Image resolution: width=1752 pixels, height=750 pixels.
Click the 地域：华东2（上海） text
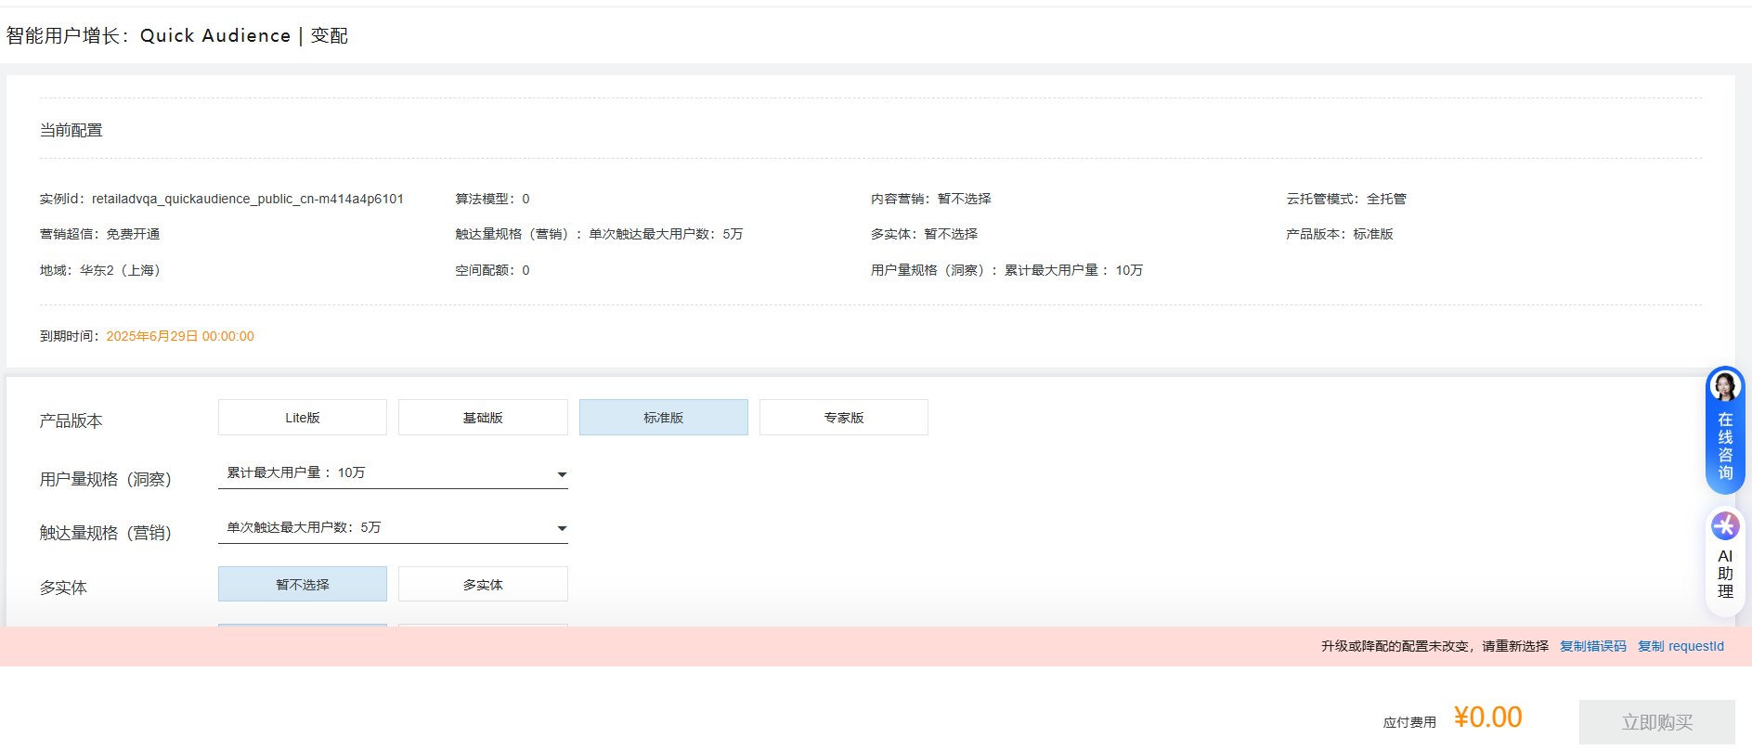coord(103,270)
